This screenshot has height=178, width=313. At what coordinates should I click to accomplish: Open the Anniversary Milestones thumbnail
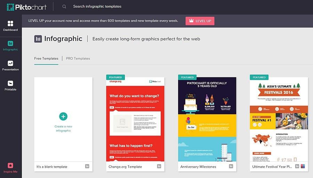pyautogui.click(x=207, y=119)
